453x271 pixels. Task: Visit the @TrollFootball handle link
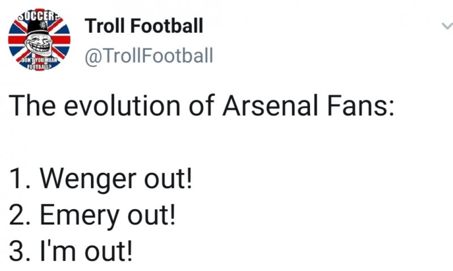(x=149, y=56)
